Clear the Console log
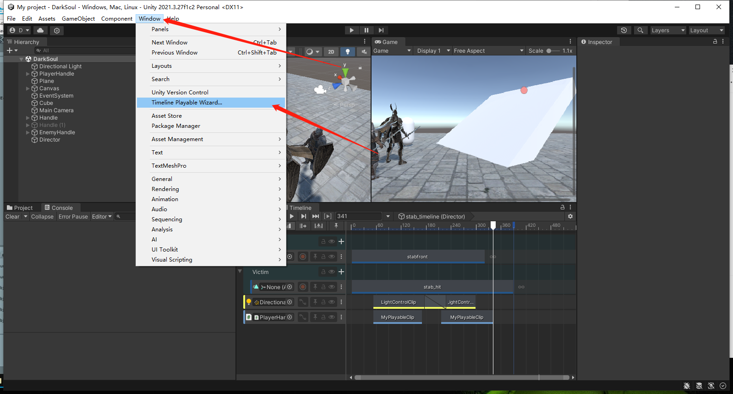733x394 pixels. [x=12, y=217]
